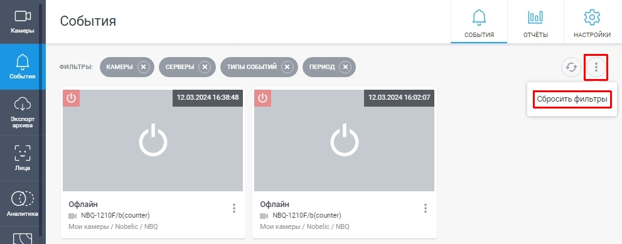The image size is (622, 244).
Task: Click camera name NBQ-1210F/b(counter) on 16:02:07 event card
Action: [307, 215]
